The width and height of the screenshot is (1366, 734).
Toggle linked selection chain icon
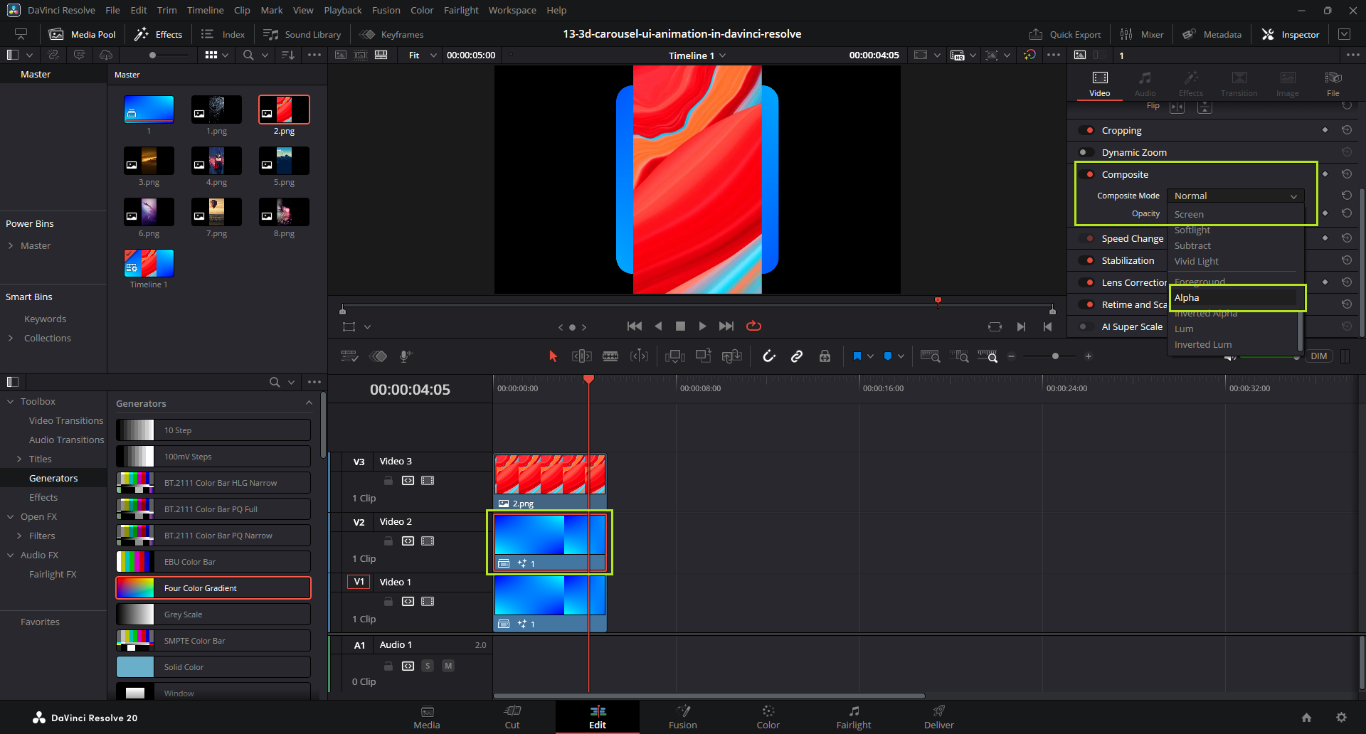(797, 356)
